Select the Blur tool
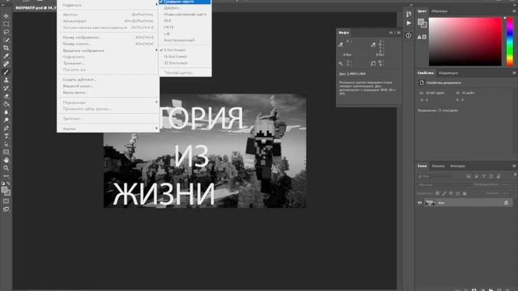The image size is (518, 291). (x=6, y=112)
